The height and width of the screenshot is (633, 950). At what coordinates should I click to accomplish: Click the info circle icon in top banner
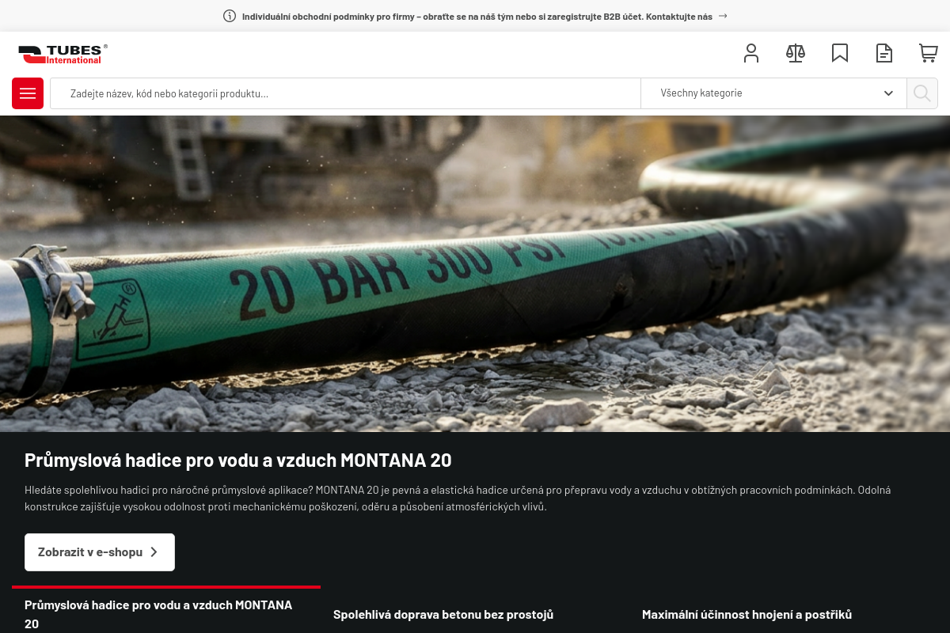tap(230, 16)
